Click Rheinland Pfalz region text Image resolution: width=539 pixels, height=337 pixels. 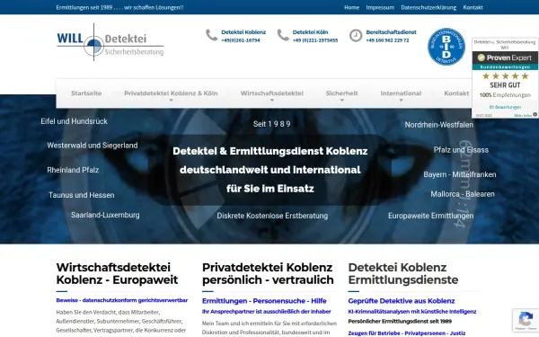point(73,170)
